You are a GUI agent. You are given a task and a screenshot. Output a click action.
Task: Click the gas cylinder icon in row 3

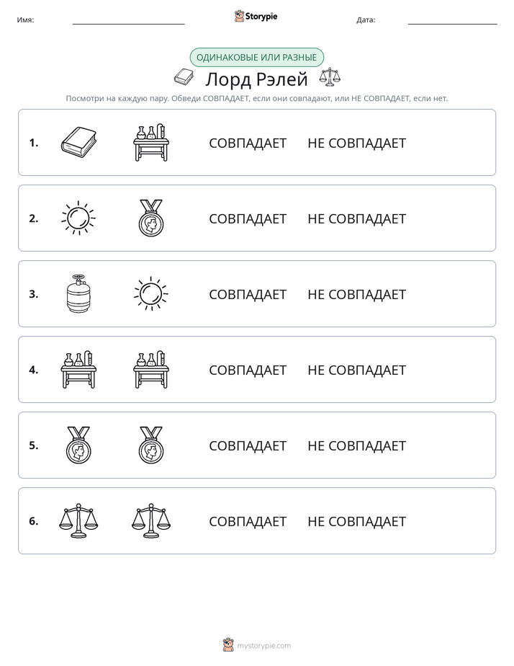pos(78,293)
